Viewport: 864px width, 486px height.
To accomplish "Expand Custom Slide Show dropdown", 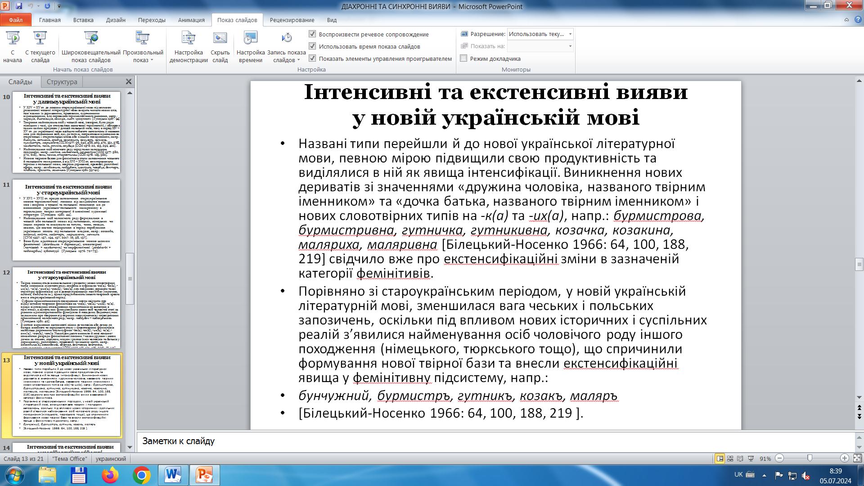I will click(x=152, y=60).
